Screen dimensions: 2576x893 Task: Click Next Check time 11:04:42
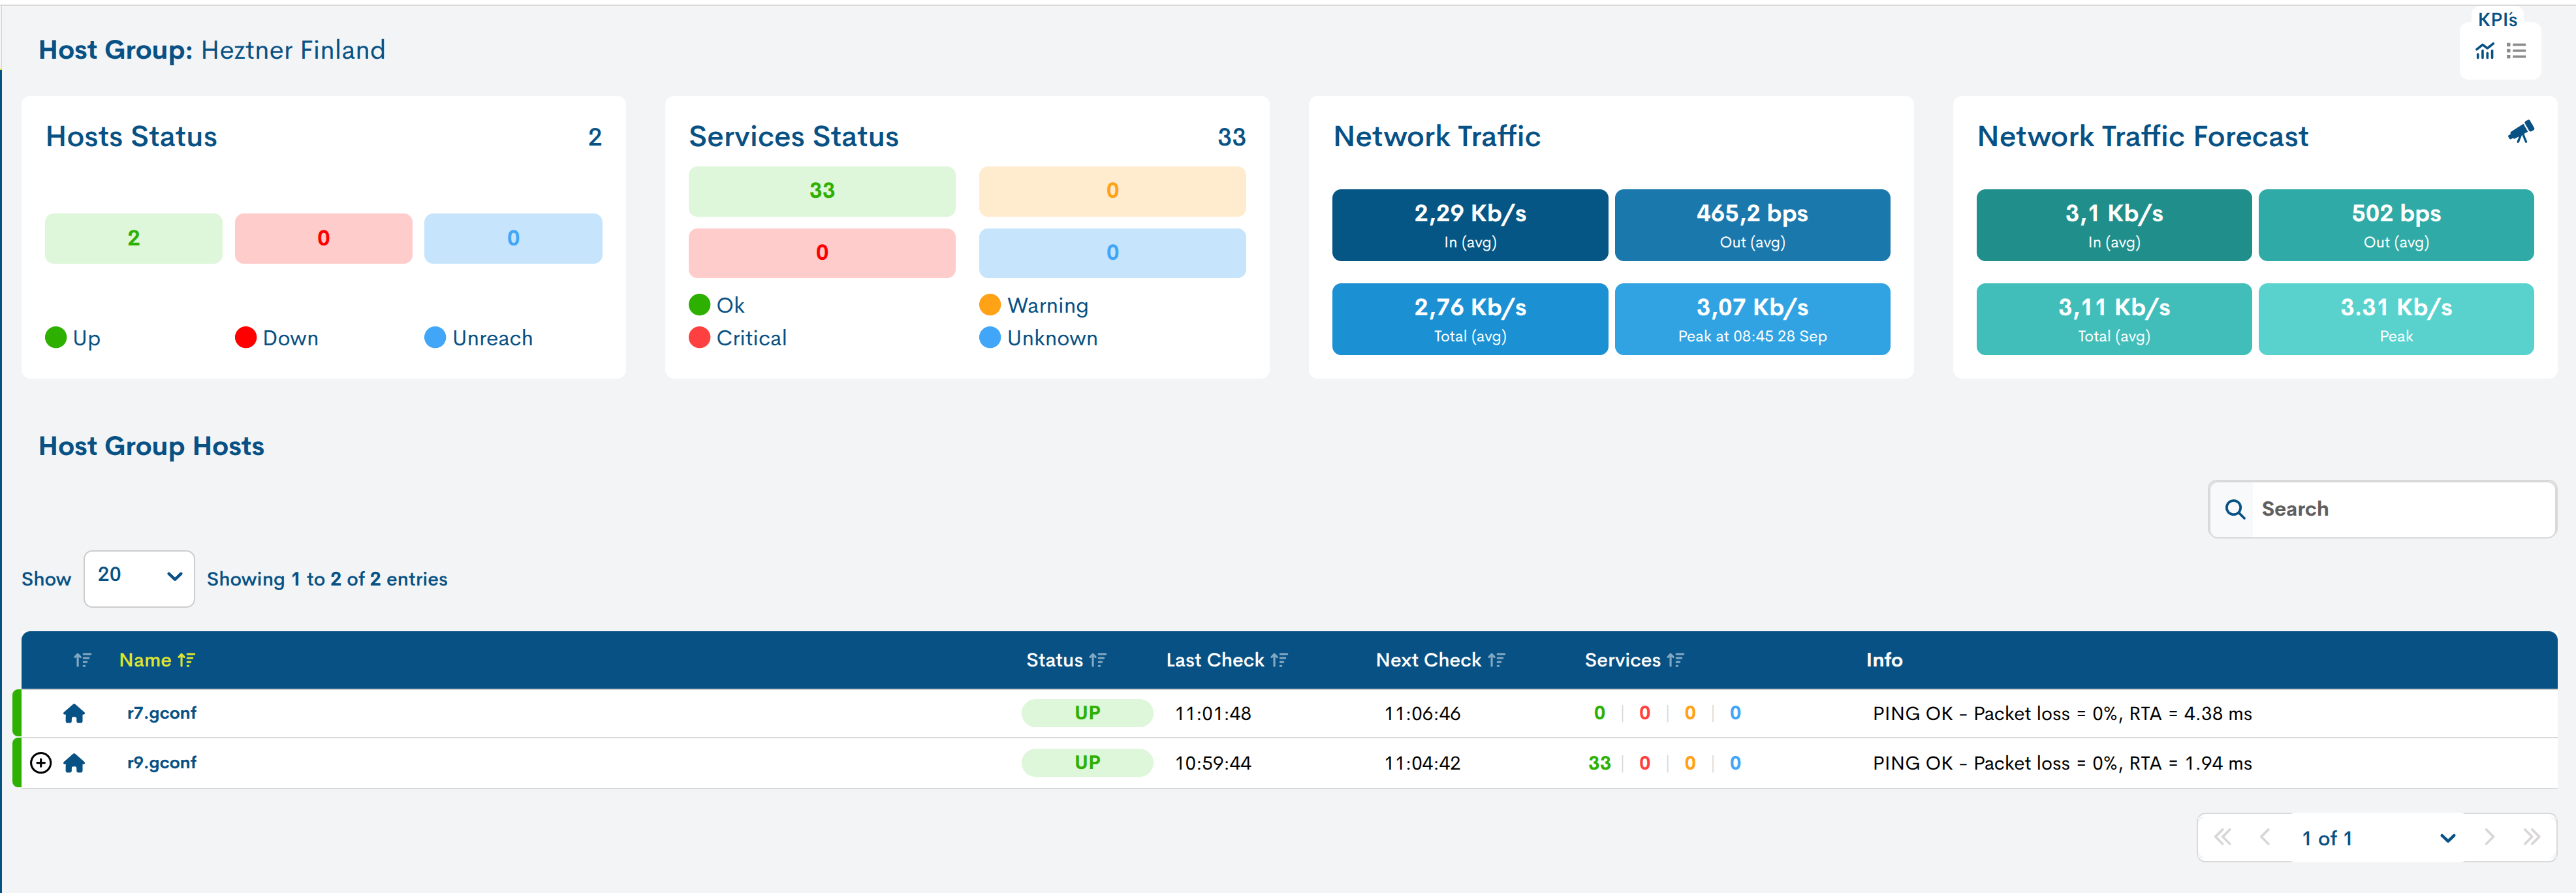[1422, 763]
